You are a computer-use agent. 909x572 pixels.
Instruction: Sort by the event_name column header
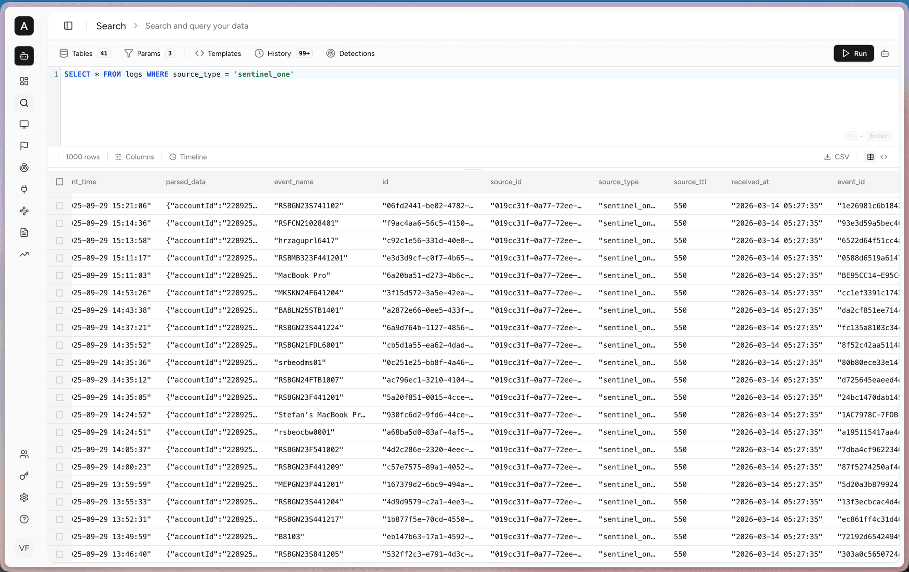point(294,182)
